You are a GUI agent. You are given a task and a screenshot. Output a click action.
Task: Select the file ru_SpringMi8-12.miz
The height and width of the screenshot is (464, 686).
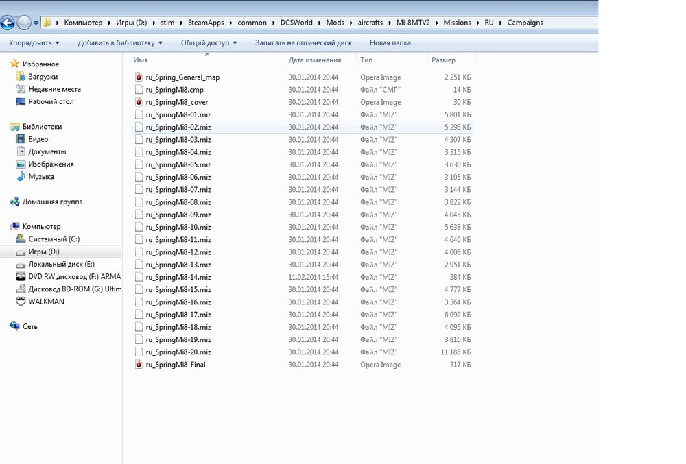(178, 252)
